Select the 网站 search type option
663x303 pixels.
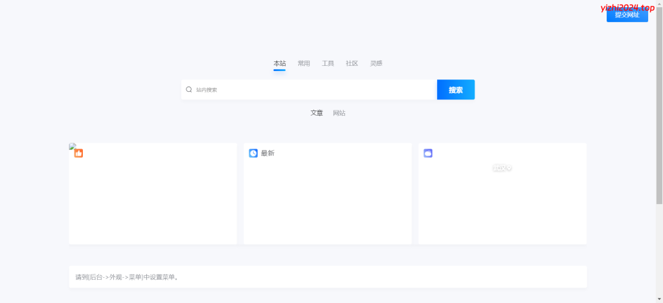(339, 113)
